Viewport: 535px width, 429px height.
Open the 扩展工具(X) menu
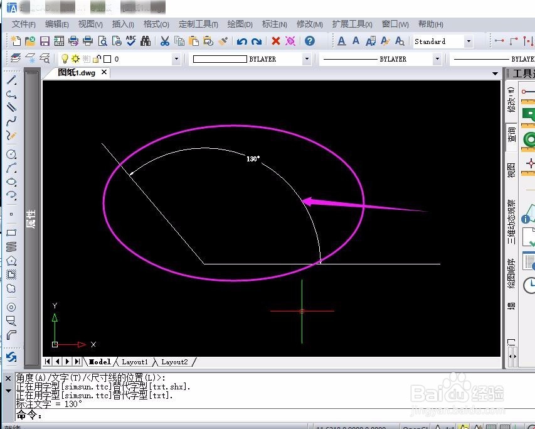[x=352, y=24]
